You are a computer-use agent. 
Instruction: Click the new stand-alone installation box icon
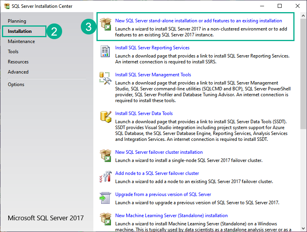pyautogui.click(x=105, y=24)
